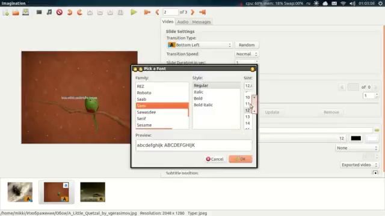Select font size 14

coord(248,123)
